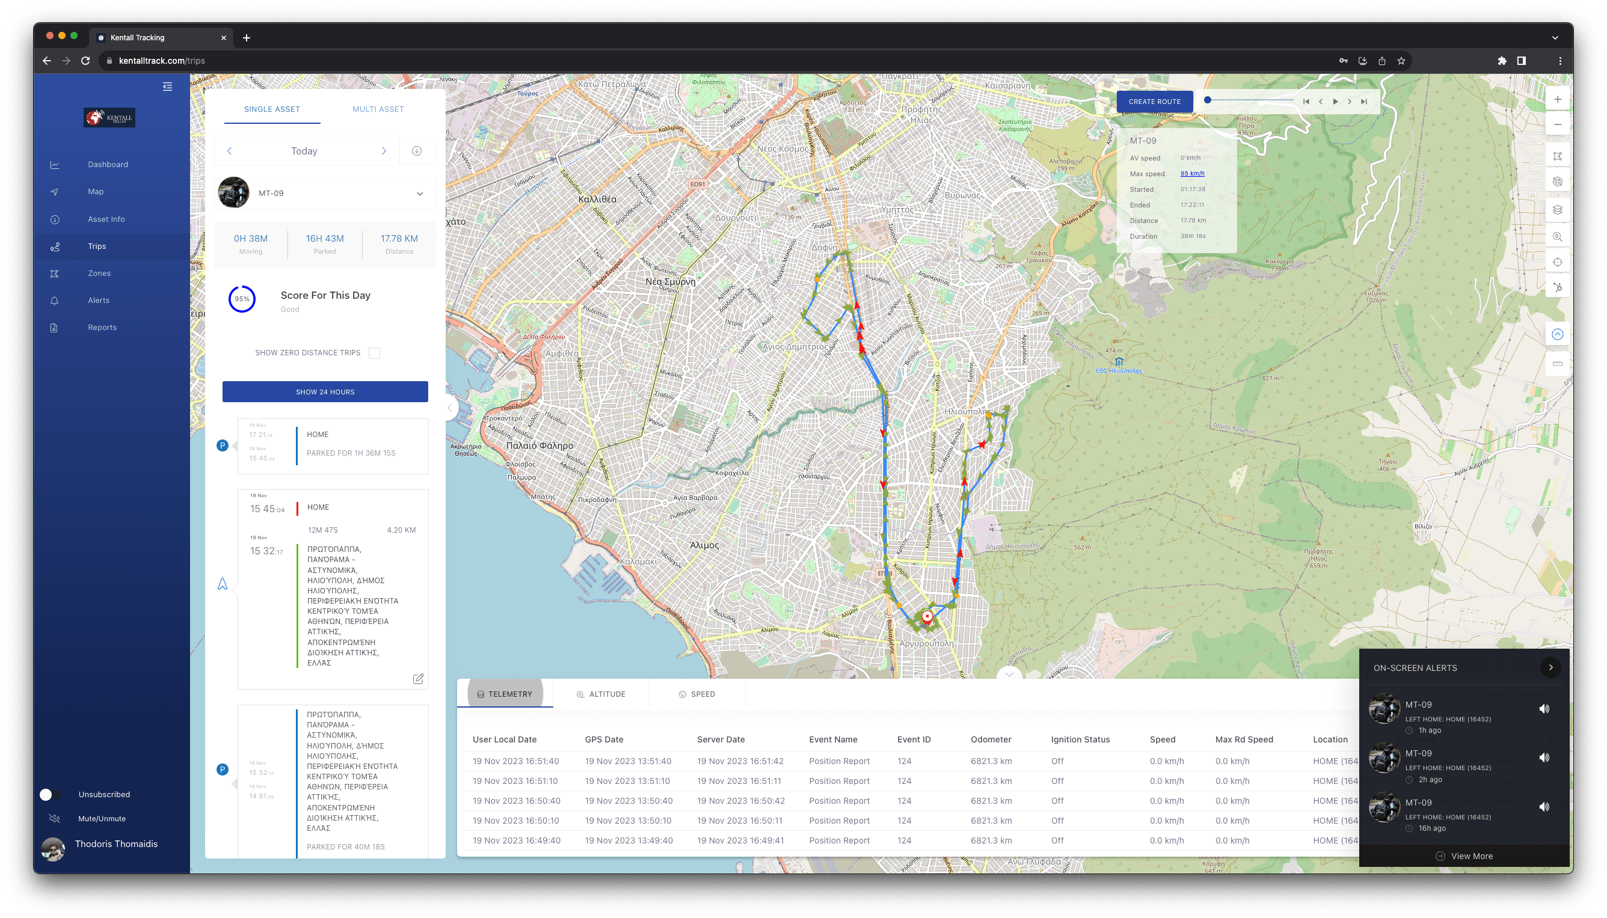Viewport: 1607px width, 918px height.
Task: Click the map layers icon
Action: (x=1557, y=210)
